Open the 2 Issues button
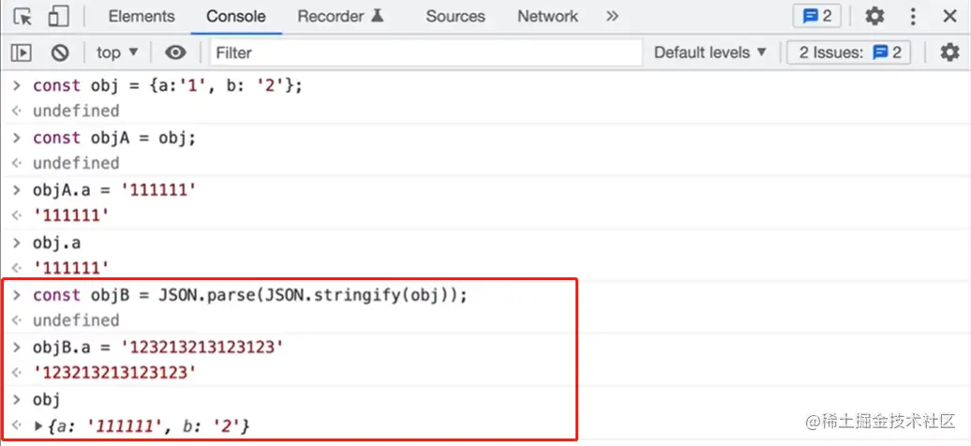Viewport: 971px width, 446px height. tap(848, 52)
